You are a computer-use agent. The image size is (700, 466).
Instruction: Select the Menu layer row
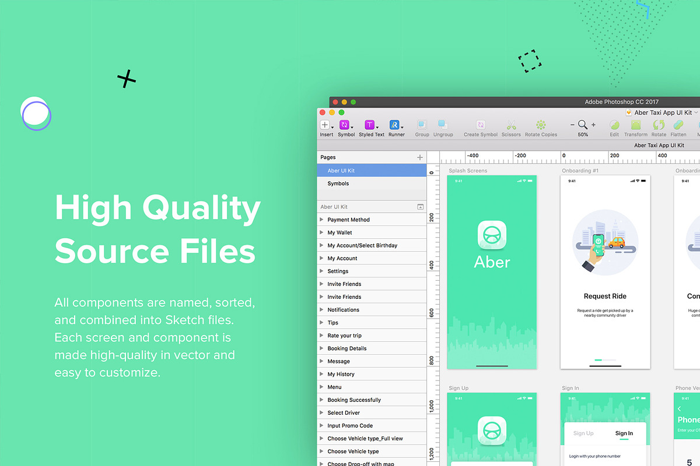(x=372, y=387)
